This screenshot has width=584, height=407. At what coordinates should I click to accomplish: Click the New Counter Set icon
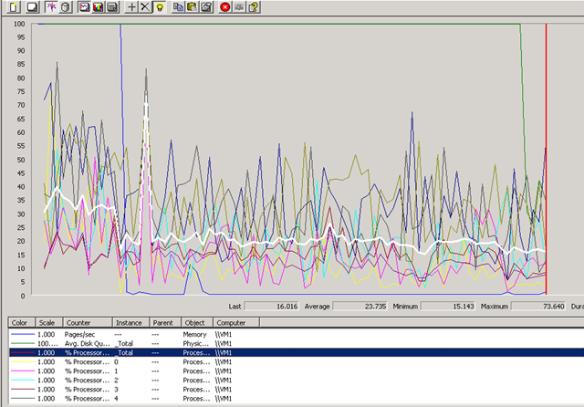tap(13, 7)
